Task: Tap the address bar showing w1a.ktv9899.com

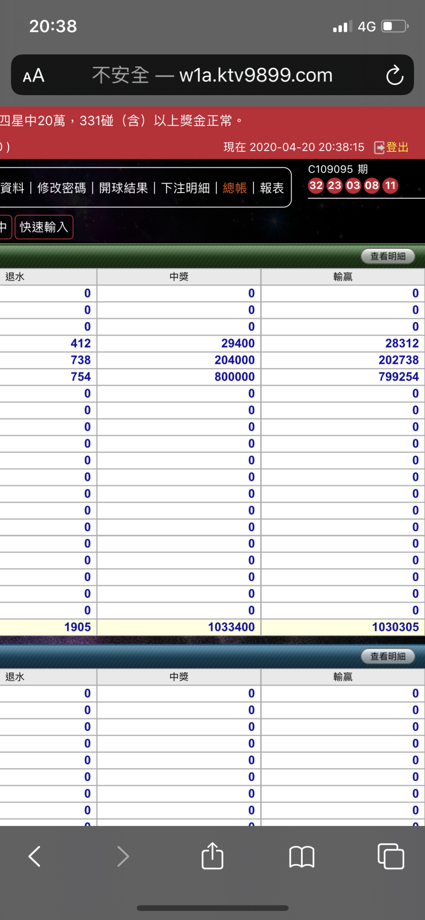Action: pyautogui.click(x=213, y=75)
